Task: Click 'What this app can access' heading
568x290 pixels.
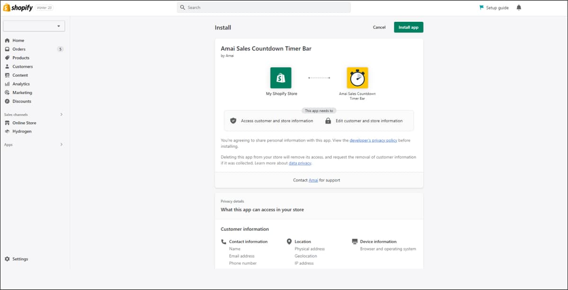Action: pyautogui.click(x=262, y=209)
